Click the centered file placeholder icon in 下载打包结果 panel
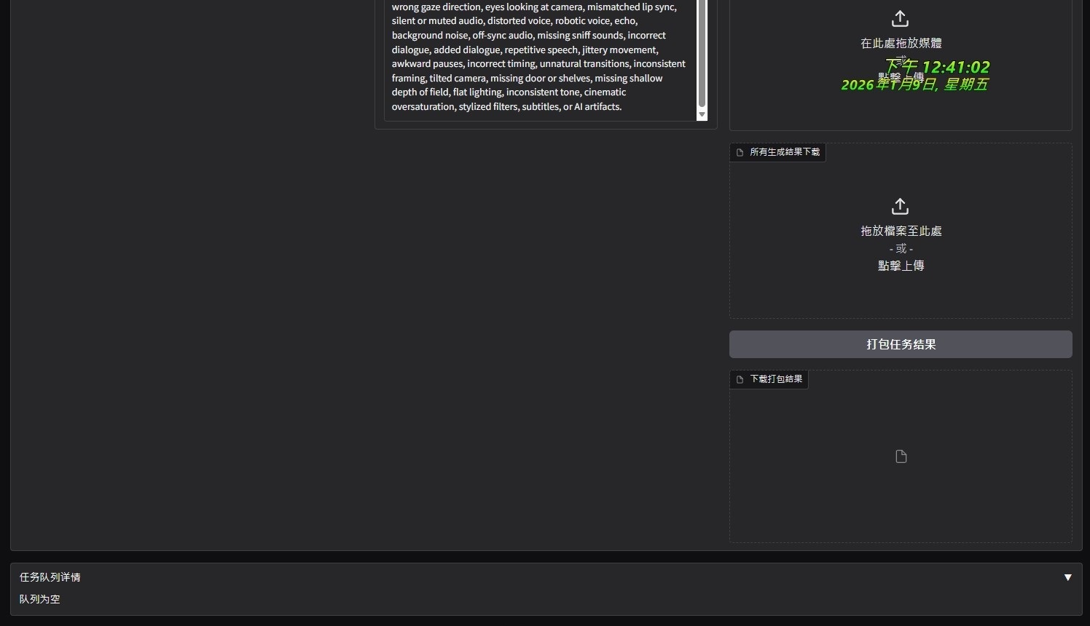 pyautogui.click(x=901, y=456)
